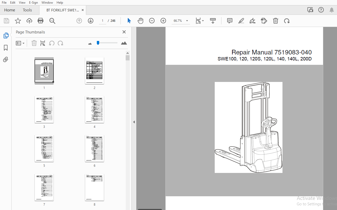Reduce thumbnail size small mountain icon
This screenshot has height=210, width=337.
[90, 44]
